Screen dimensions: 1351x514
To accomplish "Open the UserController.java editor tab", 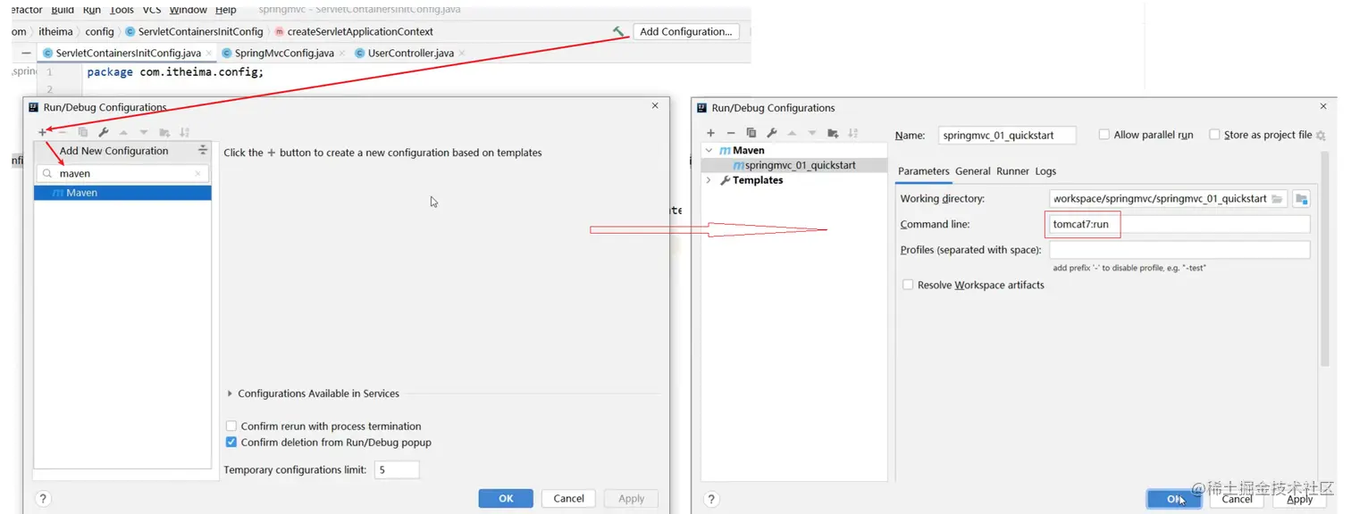I will click(x=411, y=54).
